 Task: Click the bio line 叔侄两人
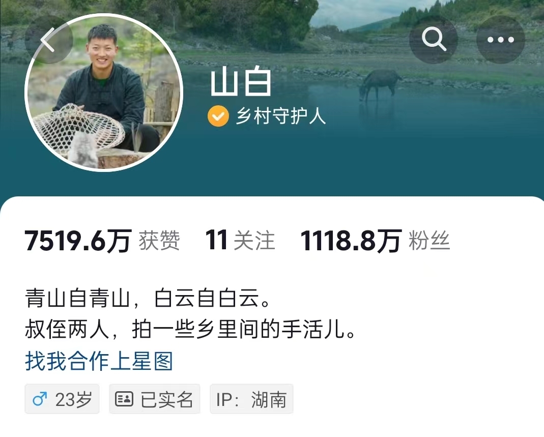tap(190, 329)
